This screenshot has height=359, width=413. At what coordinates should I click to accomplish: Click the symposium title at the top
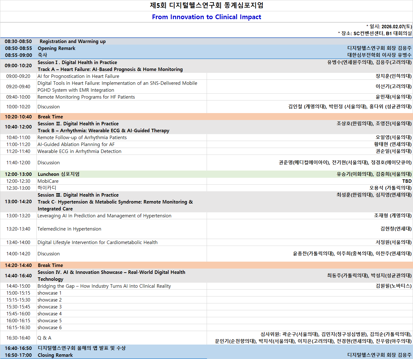point(206,5)
